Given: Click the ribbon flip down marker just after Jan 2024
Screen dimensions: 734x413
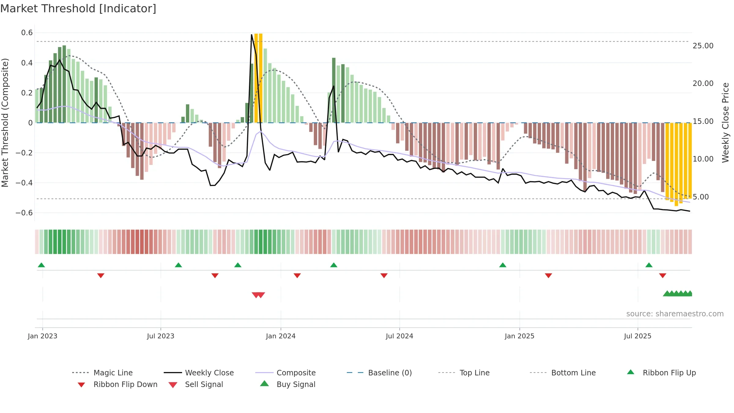Looking at the screenshot, I should click(x=297, y=276).
